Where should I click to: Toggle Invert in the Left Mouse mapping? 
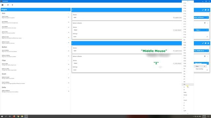pos(207,37)
